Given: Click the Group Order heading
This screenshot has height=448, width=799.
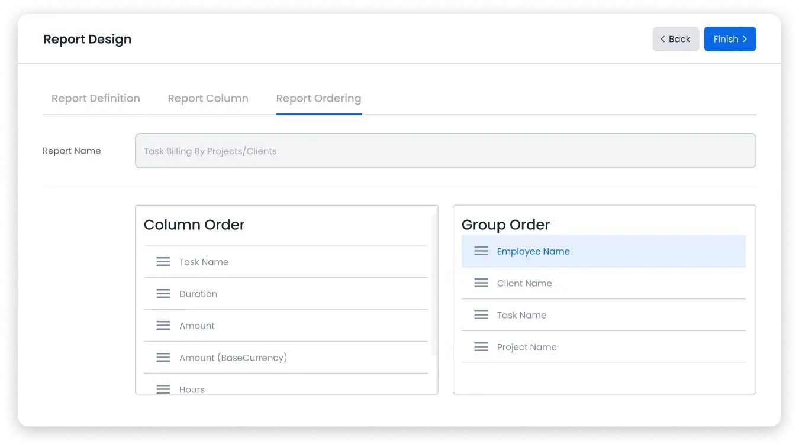Looking at the screenshot, I should click(x=505, y=225).
